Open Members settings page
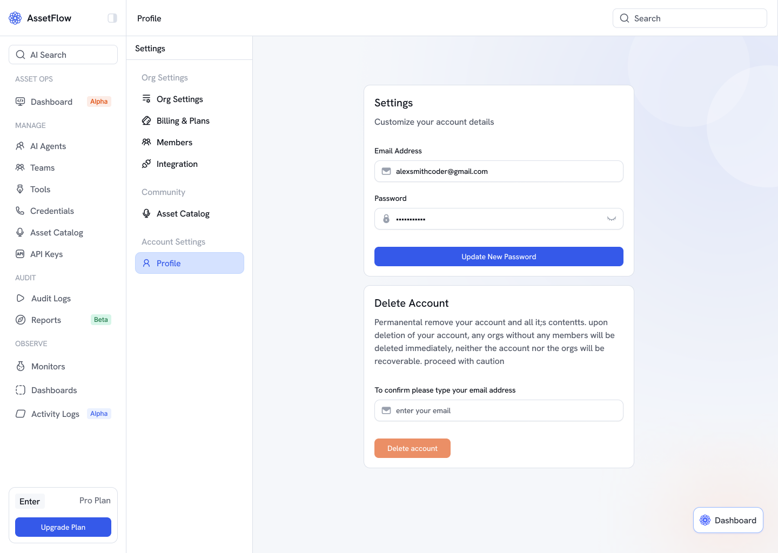Viewport: 778px width, 553px height. [x=190, y=142]
